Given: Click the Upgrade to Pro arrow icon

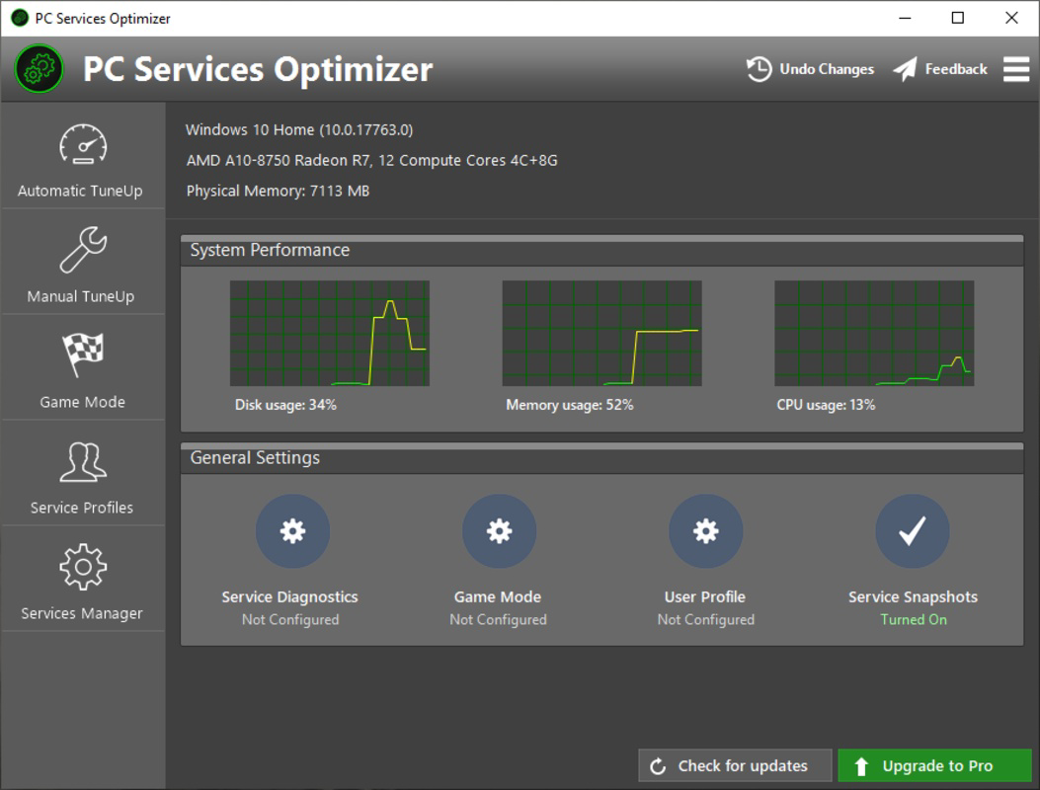Looking at the screenshot, I should click(861, 766).
